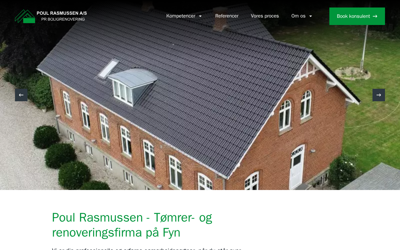The image size is (400, 250).
Task: Click the Book konsulent button
Action: pos(357,16)
